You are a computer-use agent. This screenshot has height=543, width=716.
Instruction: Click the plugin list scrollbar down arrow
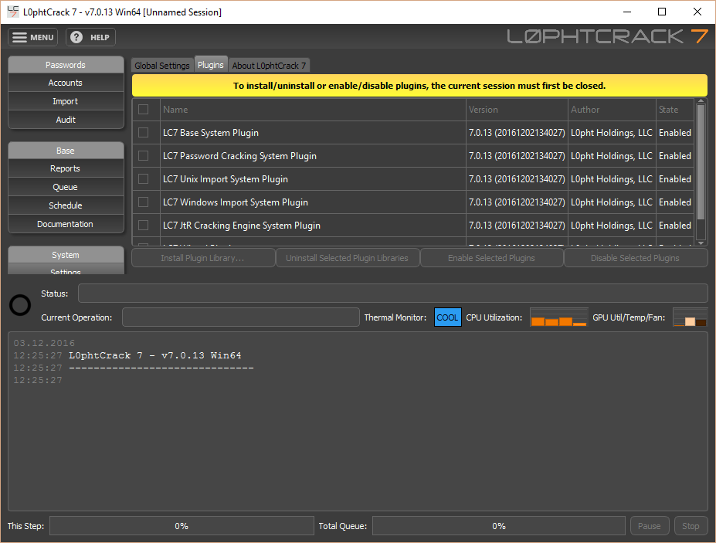[x=701, y=243]
